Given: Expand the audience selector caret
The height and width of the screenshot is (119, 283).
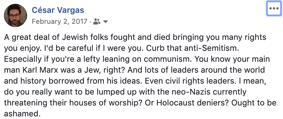Looking at the screenshot, I should pyautogui.click(x=105, y=22).
